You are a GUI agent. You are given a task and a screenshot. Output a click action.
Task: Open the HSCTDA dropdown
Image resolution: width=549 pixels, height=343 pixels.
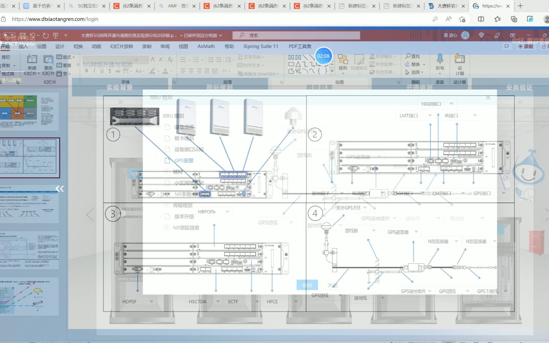(x=204, y=301)
